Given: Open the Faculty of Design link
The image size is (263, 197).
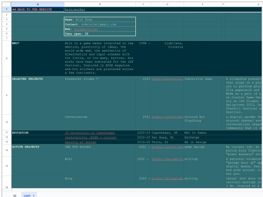Looking at the screenshot, I should click(x=81, y=142).
